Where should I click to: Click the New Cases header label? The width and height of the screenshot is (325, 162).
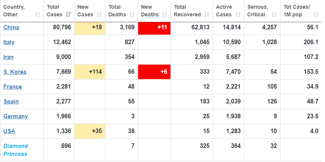pos(85,11)
